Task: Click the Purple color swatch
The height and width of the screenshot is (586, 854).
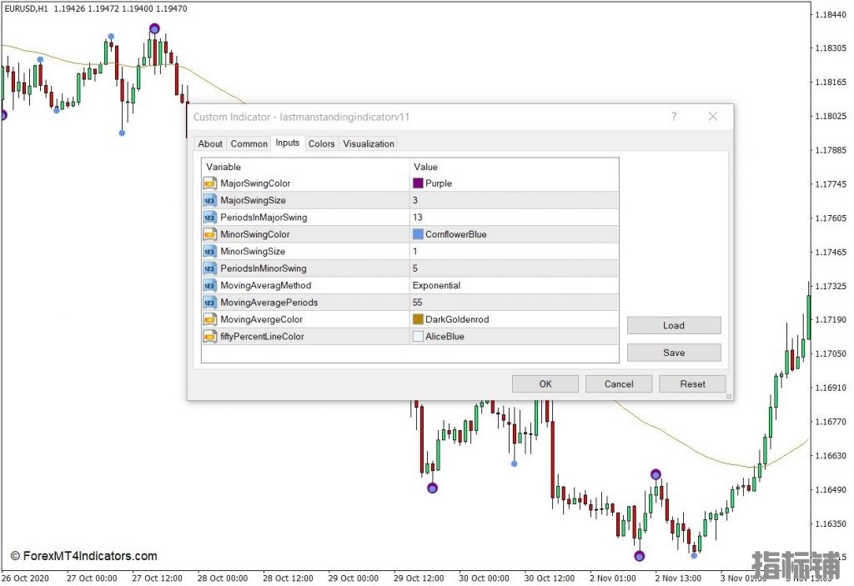Action: tap(418, 183)
